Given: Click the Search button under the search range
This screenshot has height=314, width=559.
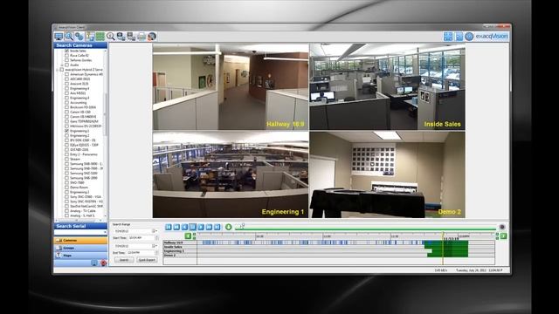Looking at the screenshot, I should point(124,260).
